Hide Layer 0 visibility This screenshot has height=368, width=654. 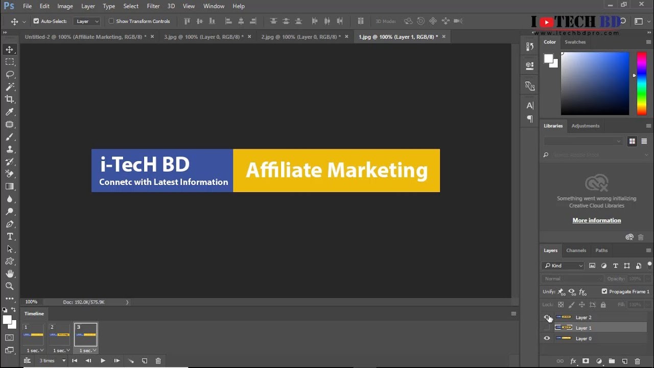point(547,338)
